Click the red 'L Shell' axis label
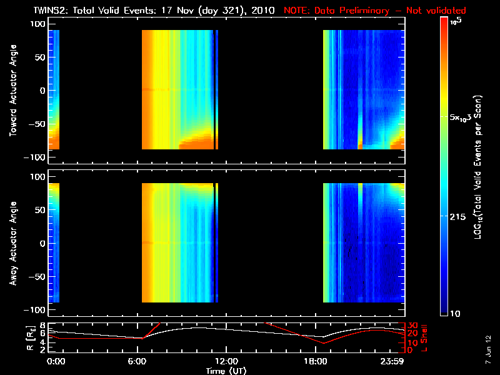 [424, 338]
